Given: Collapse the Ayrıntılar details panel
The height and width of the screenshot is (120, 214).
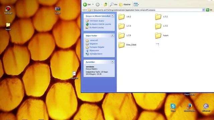Looking at the screenshot, I should tap(112, 62).
